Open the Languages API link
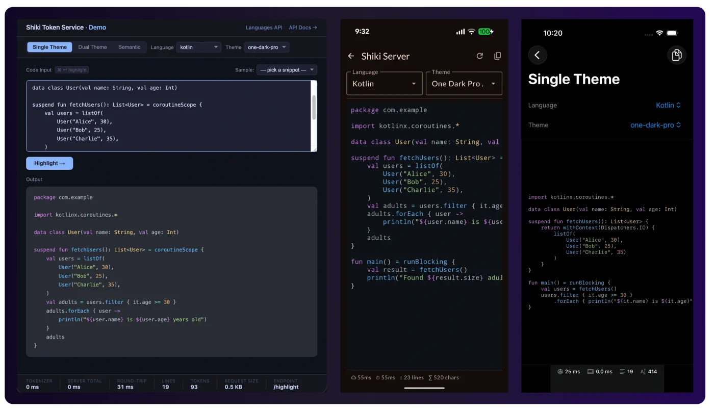 coord(264,28)
